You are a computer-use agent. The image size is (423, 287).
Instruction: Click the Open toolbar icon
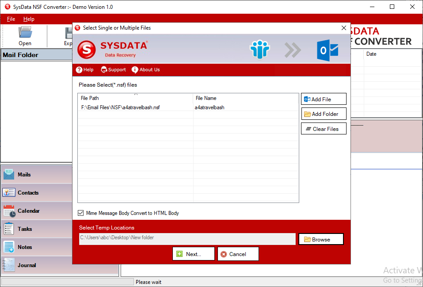25,32
